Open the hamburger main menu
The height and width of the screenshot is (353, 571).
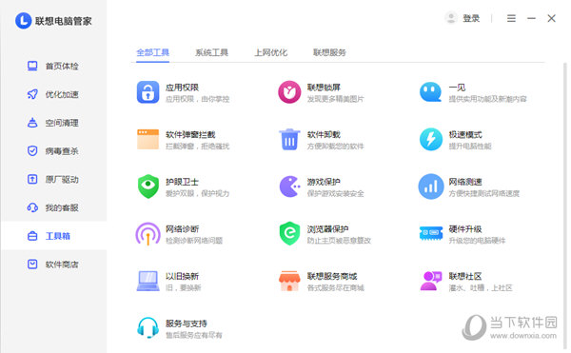point(511,18)
